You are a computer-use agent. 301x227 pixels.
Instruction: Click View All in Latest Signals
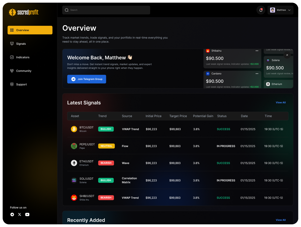tap(281, 103)
